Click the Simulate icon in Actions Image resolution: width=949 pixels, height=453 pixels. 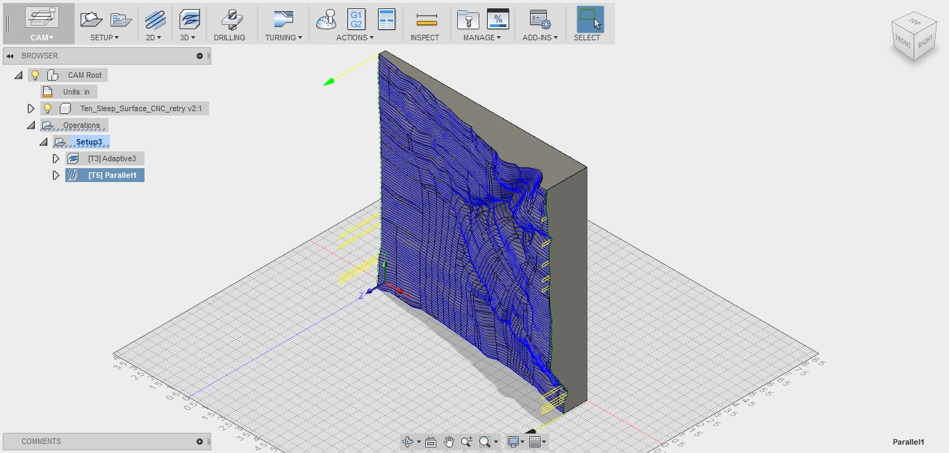click(x=327, y=19)
